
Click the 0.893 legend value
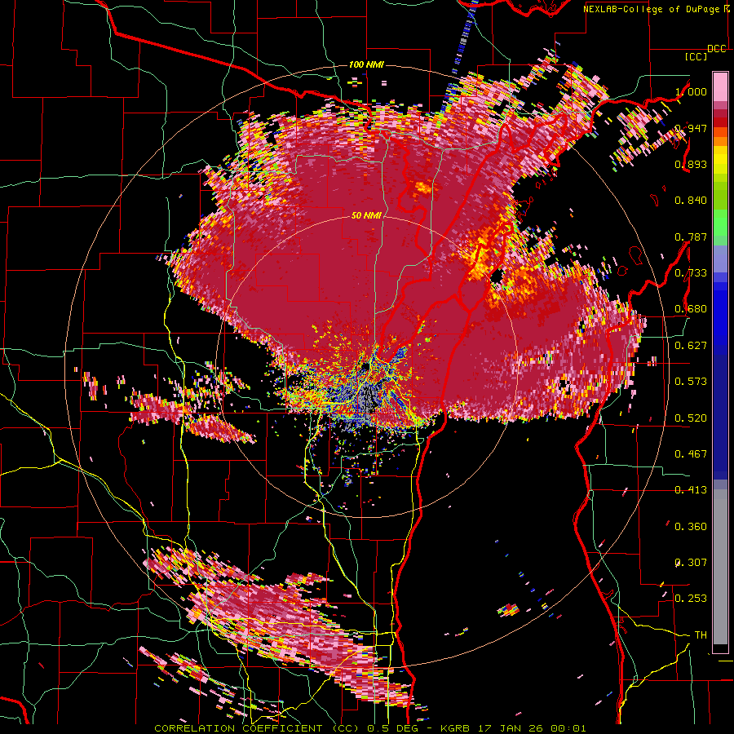click(691, 164)
